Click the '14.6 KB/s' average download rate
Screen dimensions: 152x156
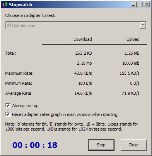[83, 93]
